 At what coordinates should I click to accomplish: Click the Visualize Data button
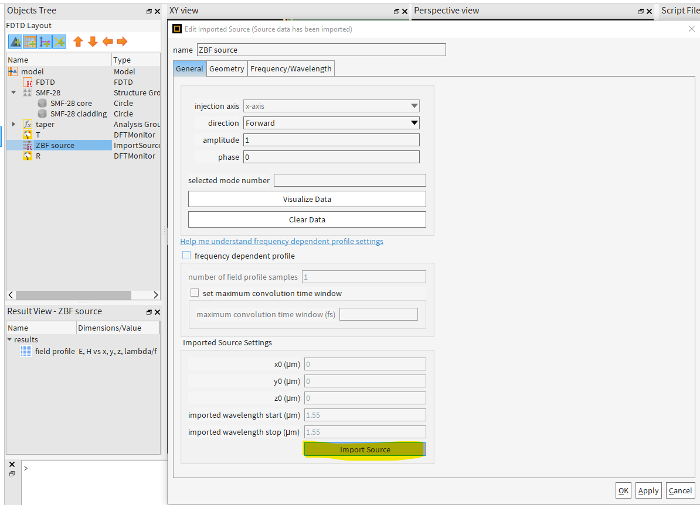[x=307, y=198]
